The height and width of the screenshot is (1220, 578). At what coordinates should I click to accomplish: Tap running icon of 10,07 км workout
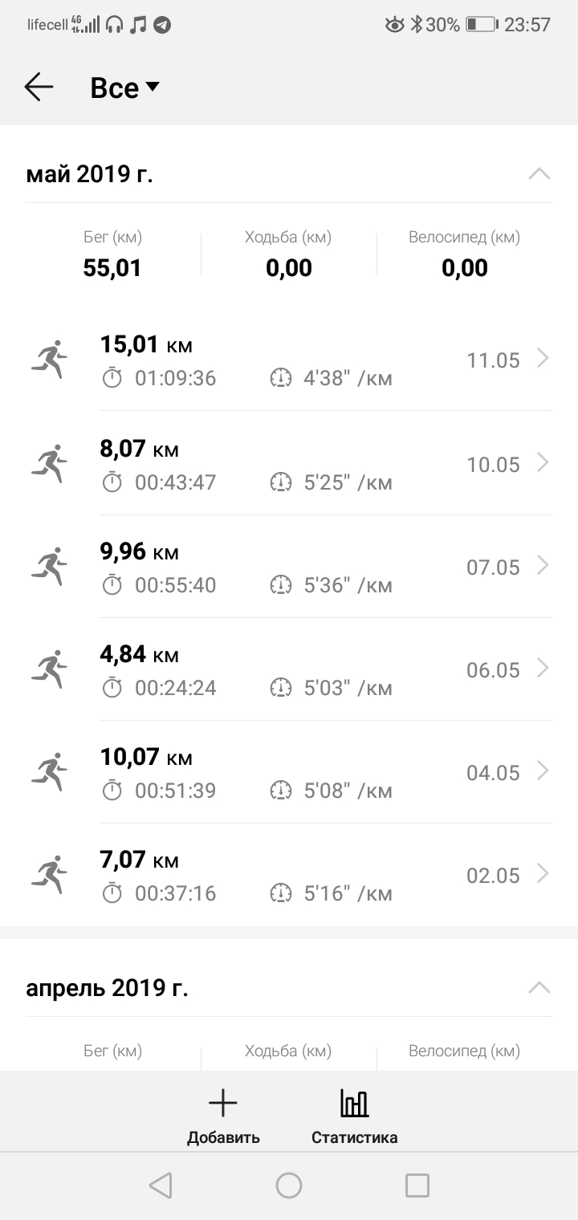49,772
